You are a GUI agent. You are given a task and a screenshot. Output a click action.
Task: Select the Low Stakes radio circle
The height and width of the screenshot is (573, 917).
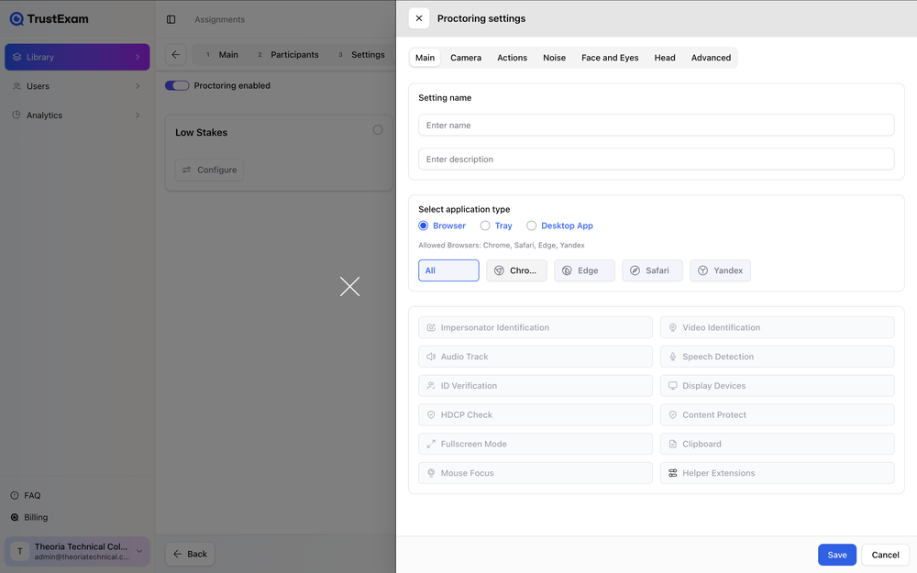point(378,130)
